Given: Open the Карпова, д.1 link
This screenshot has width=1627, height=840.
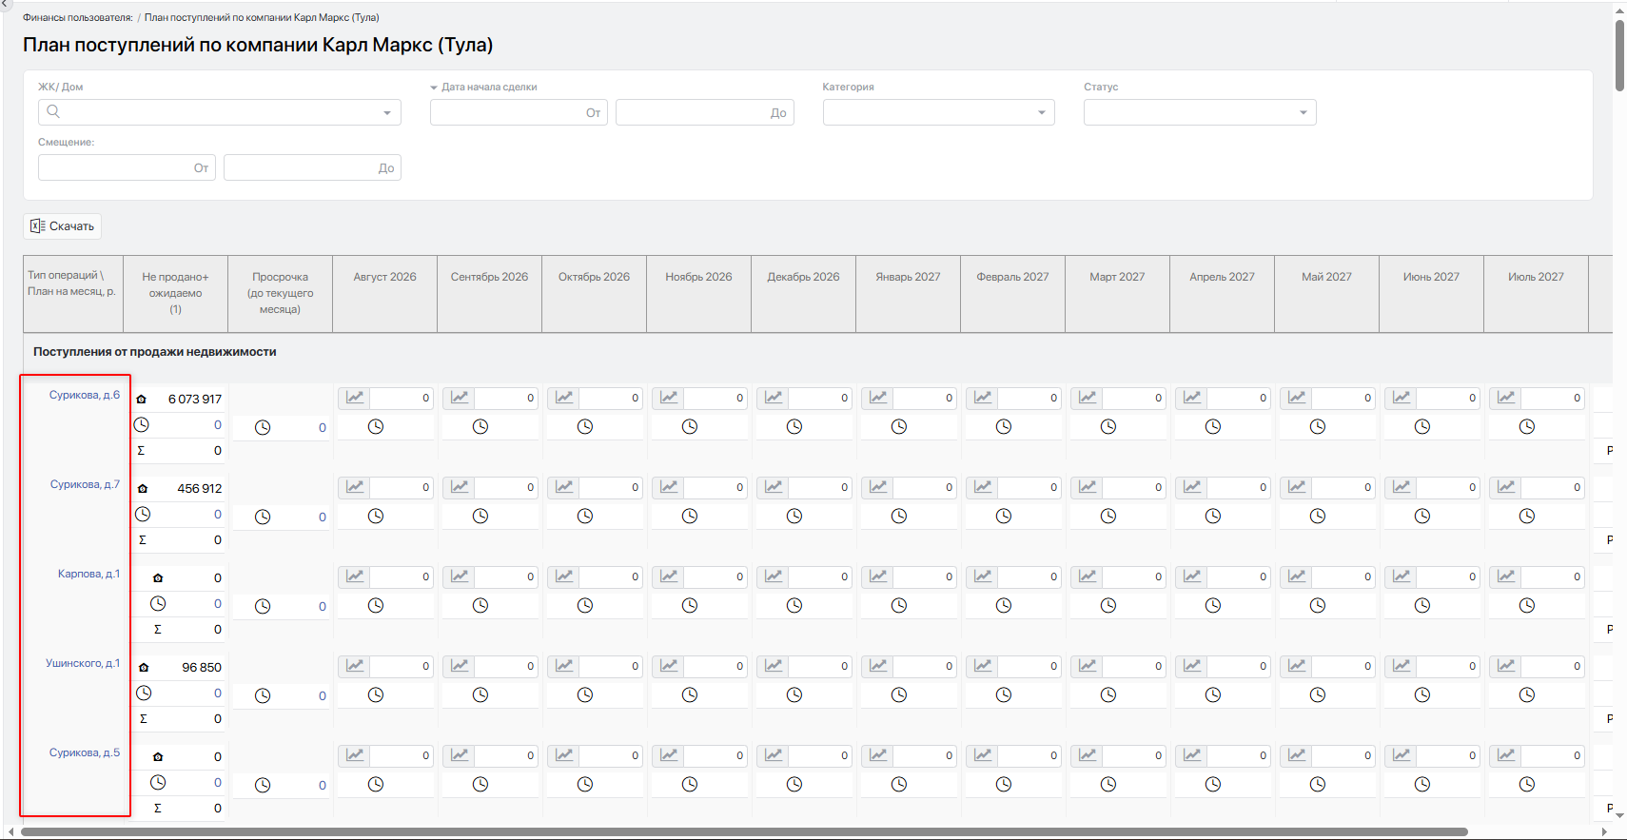Looking at the screenshot, I should (88, 574).
